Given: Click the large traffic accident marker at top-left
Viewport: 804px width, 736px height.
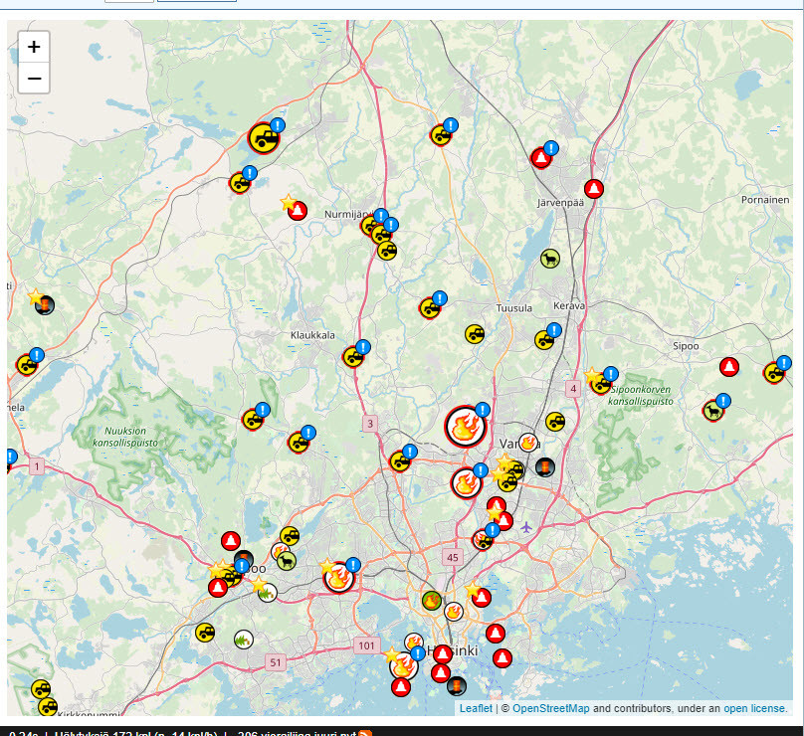Looking at the screenshot, I should [x=264, y=138].
